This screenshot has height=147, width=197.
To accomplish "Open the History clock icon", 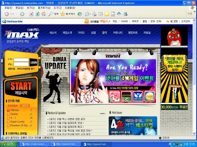I will [80, 14].
